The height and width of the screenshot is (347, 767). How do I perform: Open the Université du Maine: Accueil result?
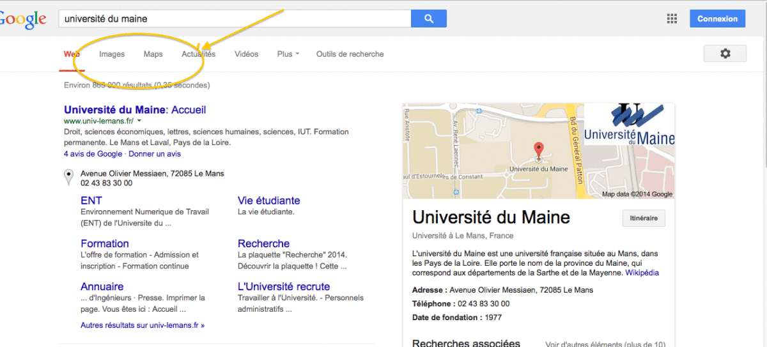[x=135, y=110]
